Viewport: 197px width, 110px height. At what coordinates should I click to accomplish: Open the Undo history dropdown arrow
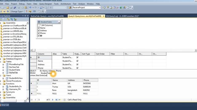(x=33, y=8)
